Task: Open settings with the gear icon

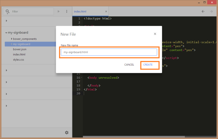Action: (x=67, y=132)
